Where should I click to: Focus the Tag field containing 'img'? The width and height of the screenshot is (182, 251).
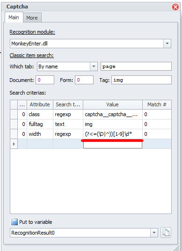pos(142,80)
